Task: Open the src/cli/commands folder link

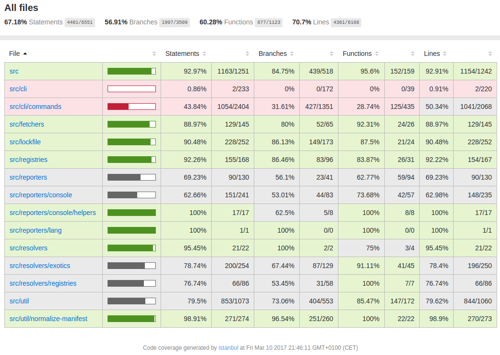Action: click(x=35, y=107)
